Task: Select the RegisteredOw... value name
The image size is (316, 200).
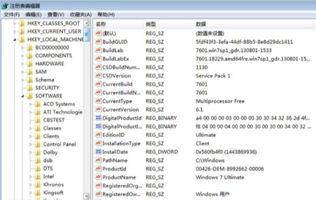Action: pyautogui.click(x=122, y=194)
